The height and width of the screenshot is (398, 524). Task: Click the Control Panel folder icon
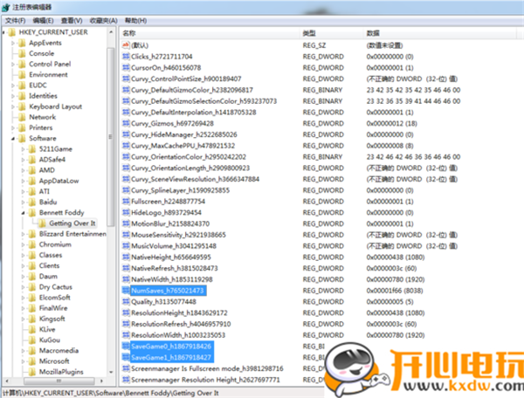click(22, 64)
